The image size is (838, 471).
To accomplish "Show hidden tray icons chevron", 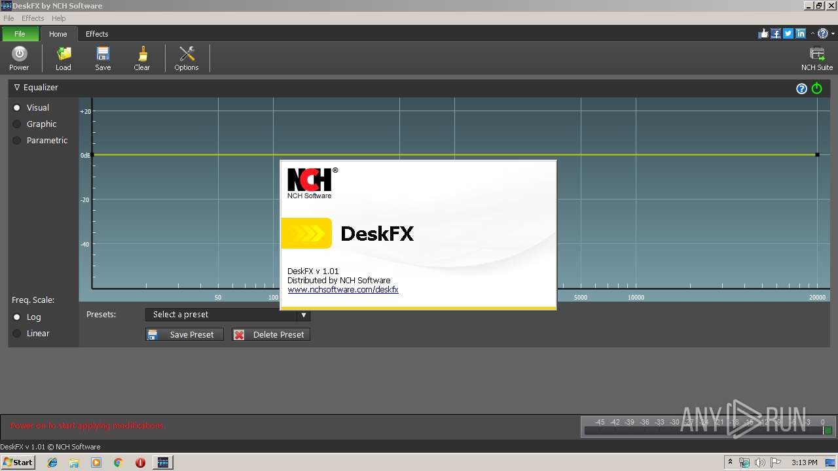I will (730, 462).
